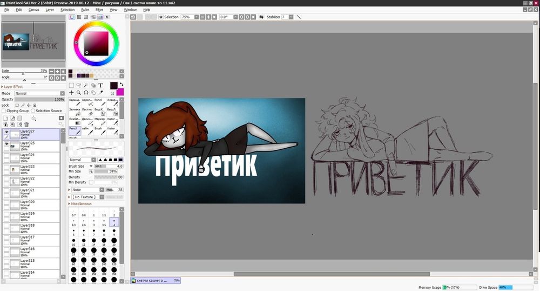Screen dimensions: 540x291
Task: Open the Filter menu
Action: 99,10
